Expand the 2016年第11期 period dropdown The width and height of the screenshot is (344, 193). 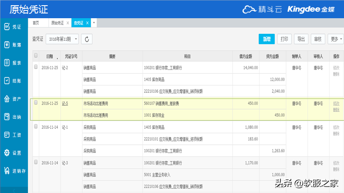tap(62, 39)
